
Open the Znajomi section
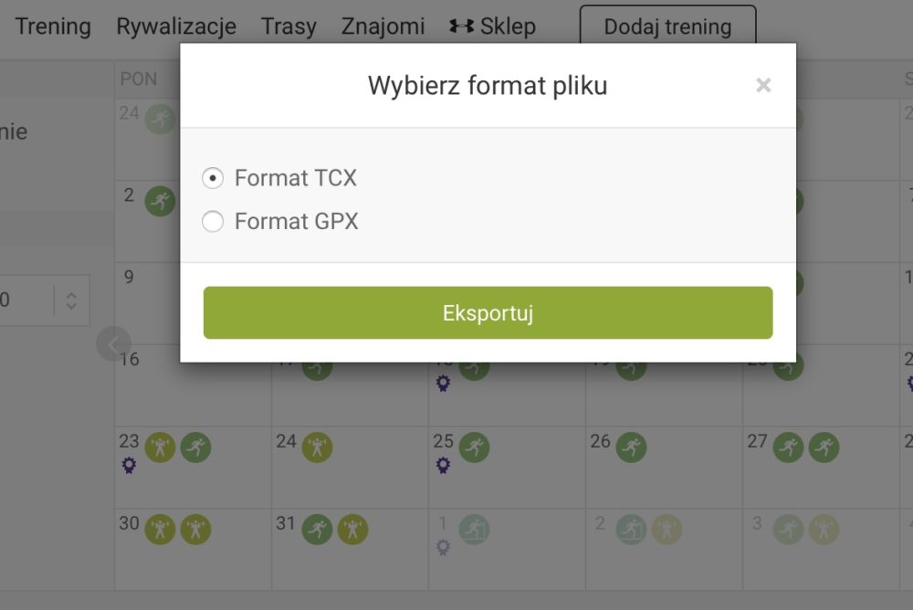(x=383, y=26)
